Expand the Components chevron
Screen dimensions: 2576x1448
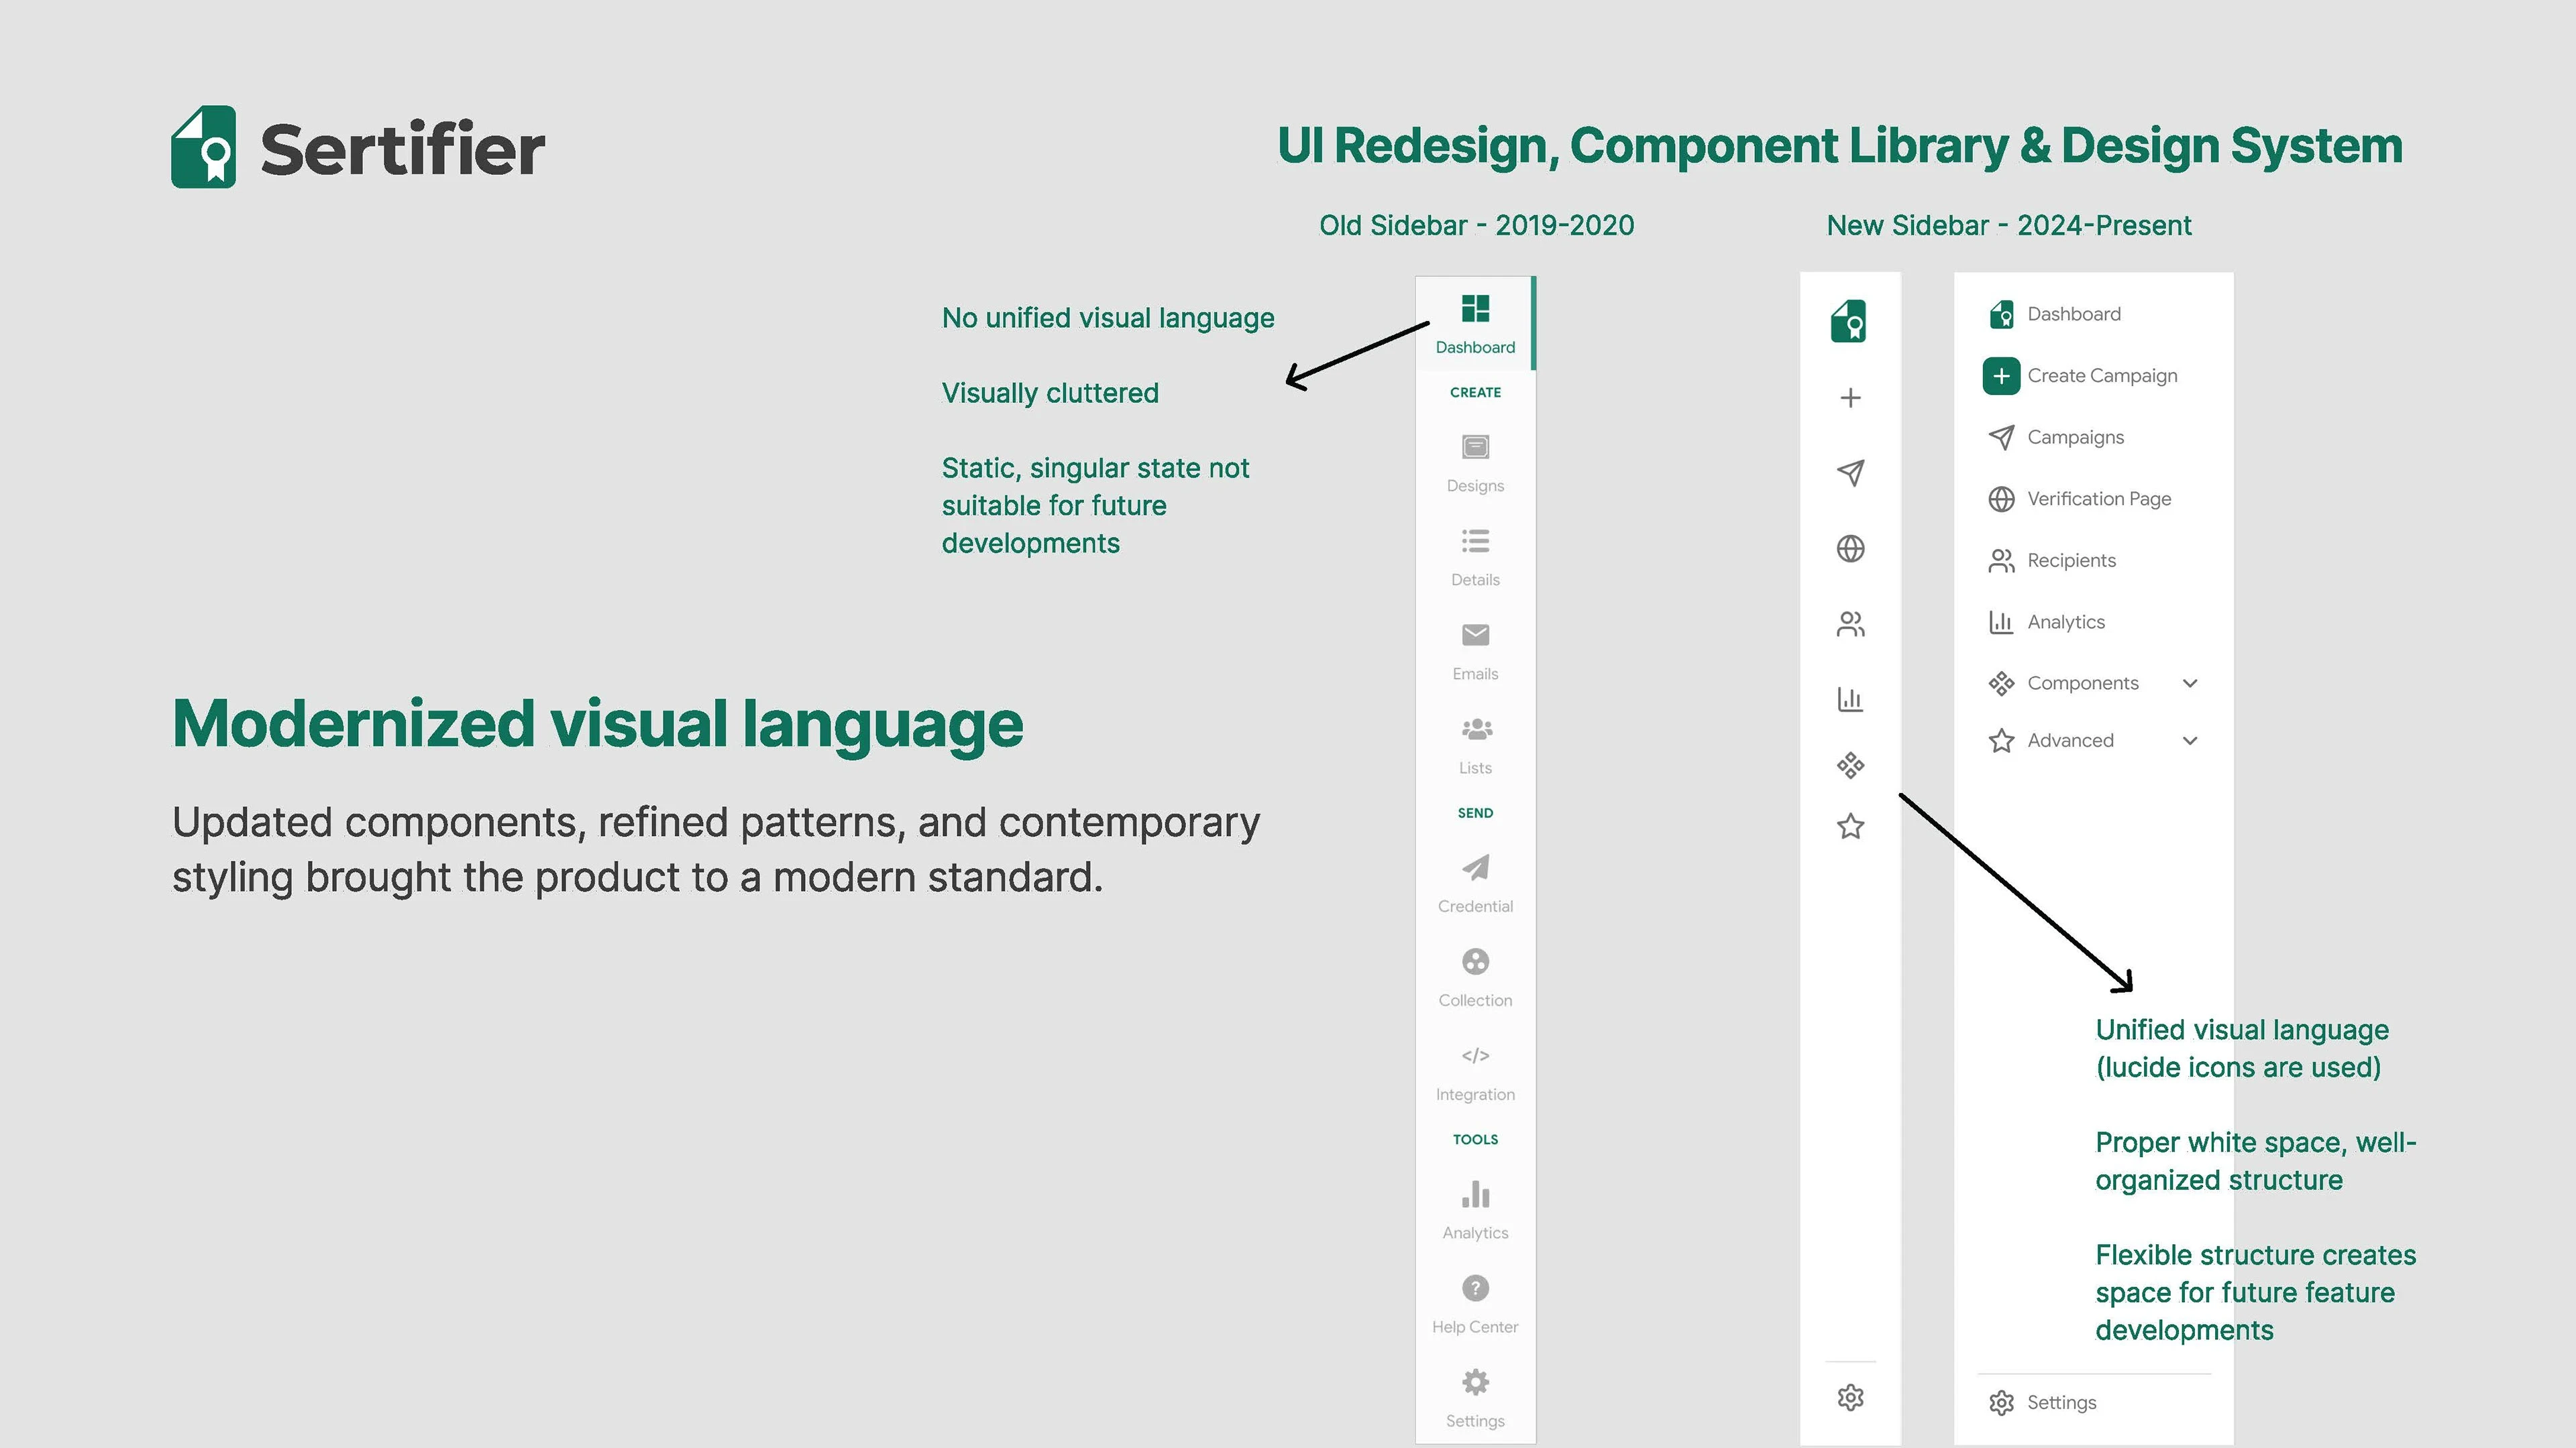(x=2190, y=684)
